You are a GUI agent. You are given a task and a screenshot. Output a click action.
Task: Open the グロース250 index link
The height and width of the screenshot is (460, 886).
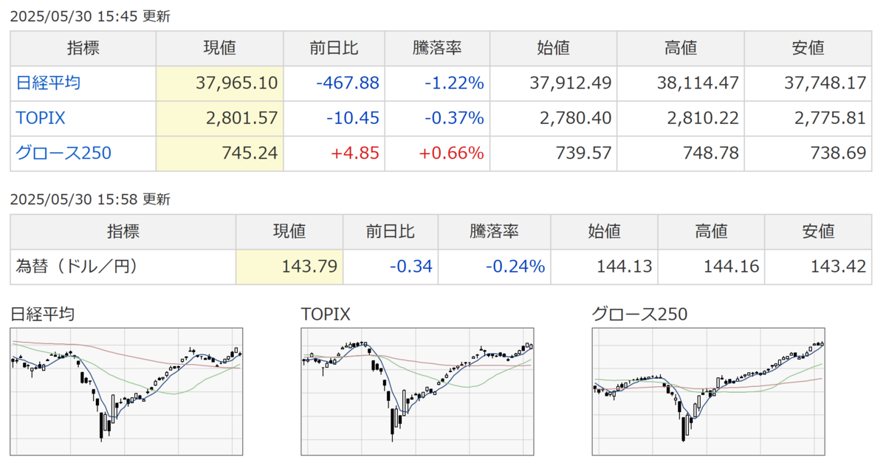pyautogui.click(x=64, y=154)
